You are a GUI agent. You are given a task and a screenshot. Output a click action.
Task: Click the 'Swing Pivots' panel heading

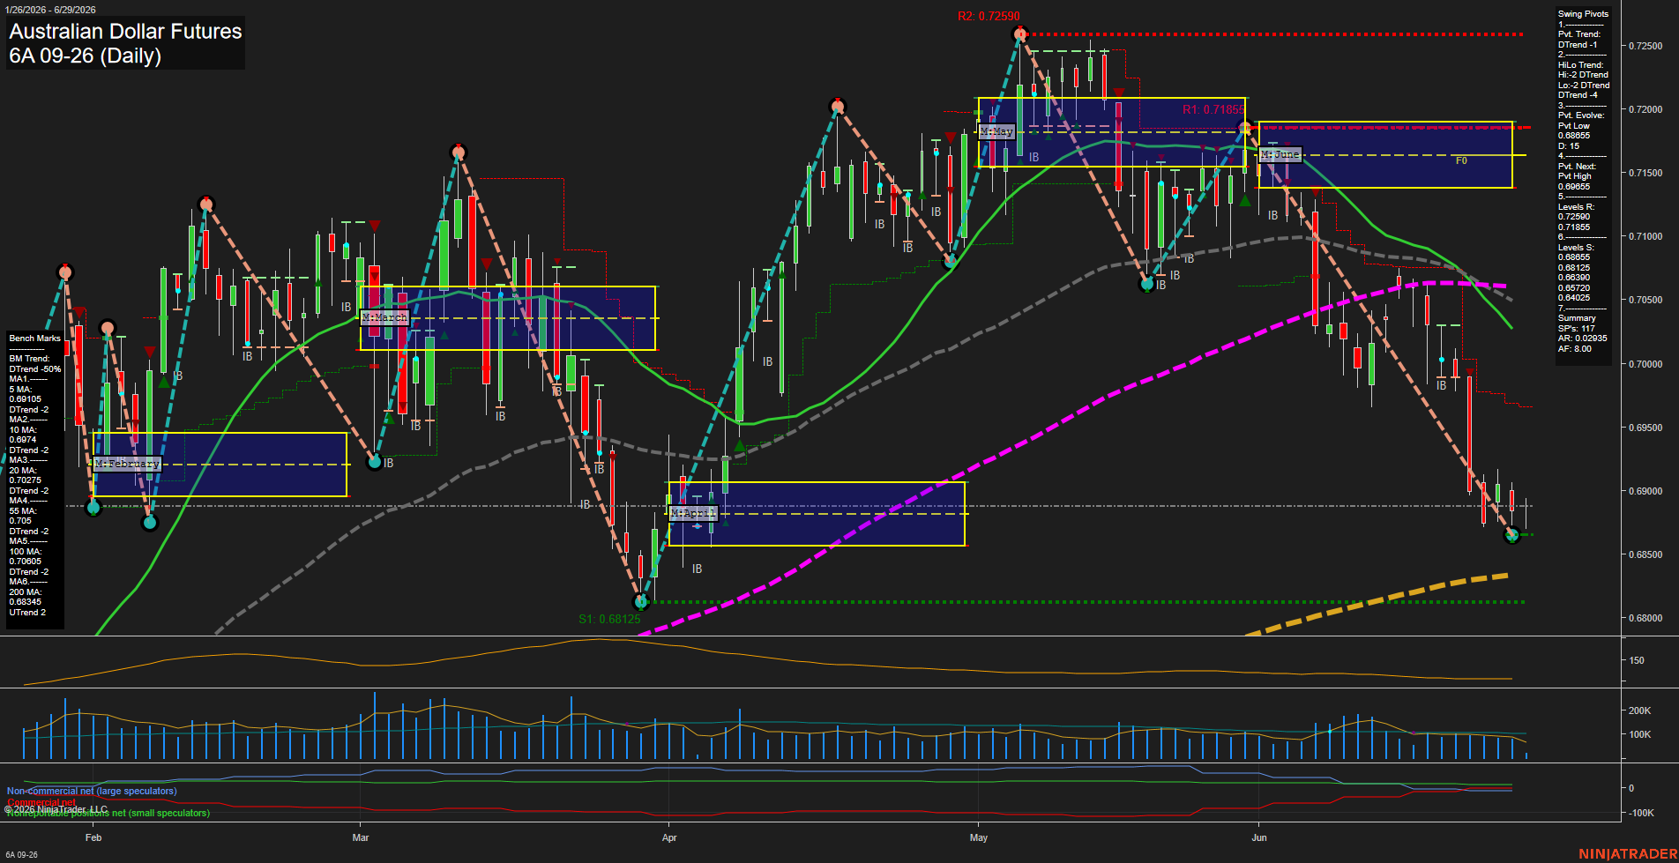[x=1584, y=14]
